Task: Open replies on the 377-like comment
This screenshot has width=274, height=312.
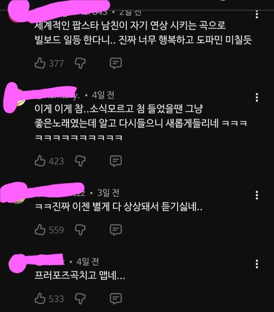Action: pyautogui.click(x=116, y=63)
